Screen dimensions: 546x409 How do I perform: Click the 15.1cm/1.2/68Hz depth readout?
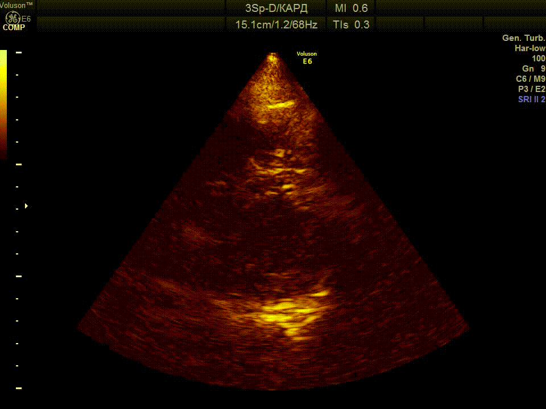click(276, 24)
